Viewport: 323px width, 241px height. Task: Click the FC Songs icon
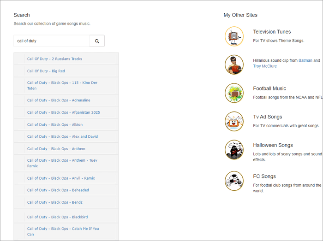coord(234,181)
